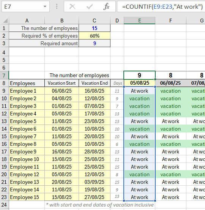The width and height of the screenshot is (205, 210).
Task: Select Employee 2 'vacation' on 05/08/25
Action: [140, 98]
